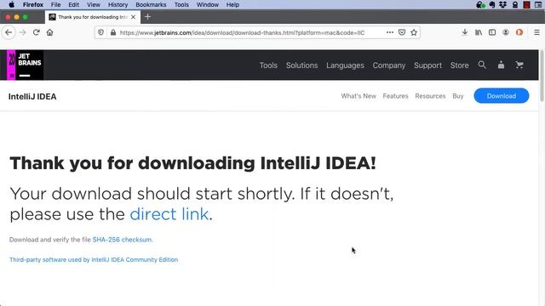This screenshot has width=545, height=306.
Task: Open the Edit menu
Action: (x=74, y=4)
